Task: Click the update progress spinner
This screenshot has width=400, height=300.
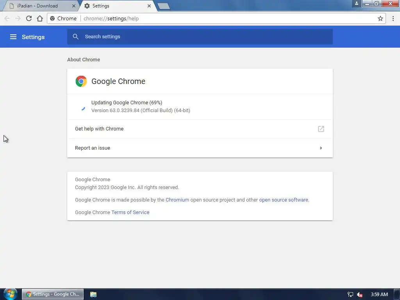Action: click(x=83, y=108)
